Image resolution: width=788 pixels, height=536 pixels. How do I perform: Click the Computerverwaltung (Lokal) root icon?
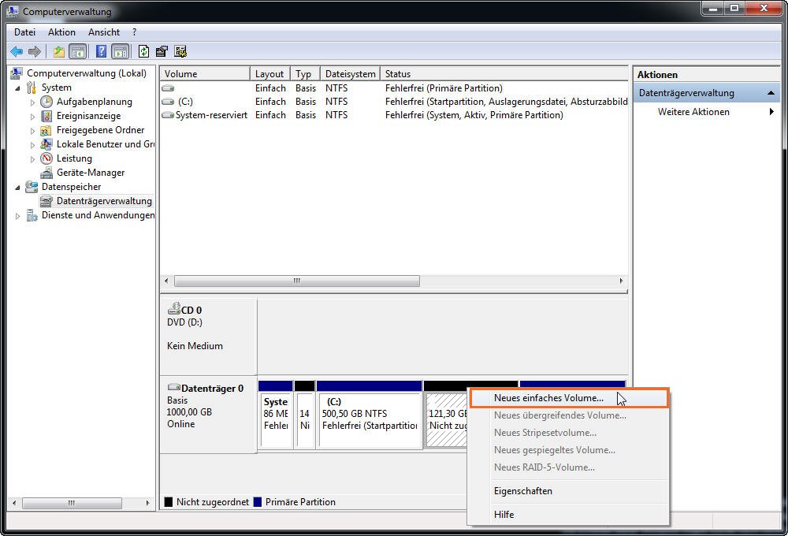tap(17, 73)
